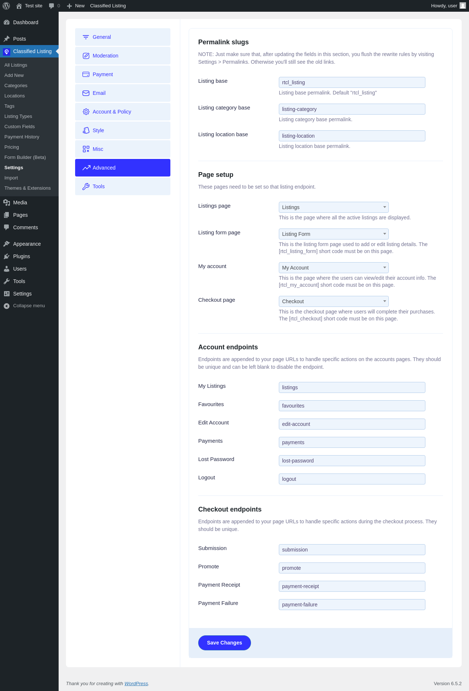
Task: Open the comments bubble icon in admin bar
Action: coord(51,6)
